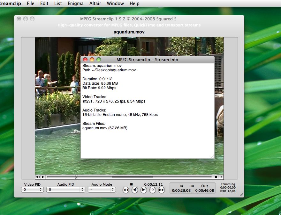281x215 pixels.
Task: Open the Help menu
Action: click(x=134, y=4)
